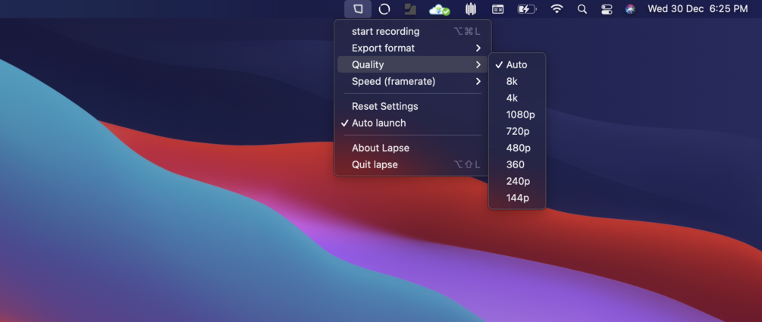Select 144p quality

517,198
